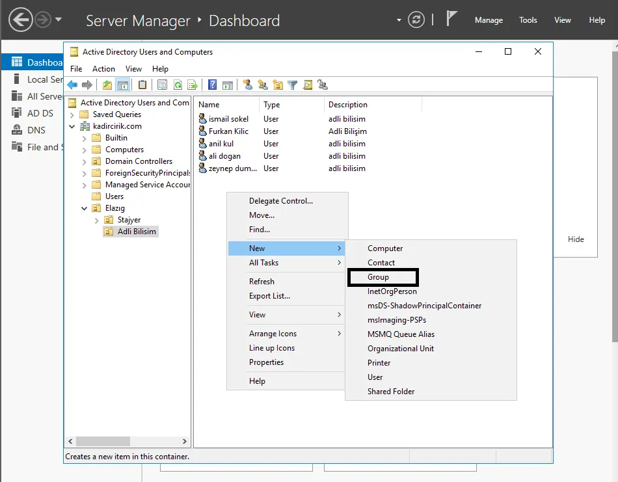Click the Back arrow in ADUC toolbar
Viewport: 618px width, 482px height.
point(72,85)
